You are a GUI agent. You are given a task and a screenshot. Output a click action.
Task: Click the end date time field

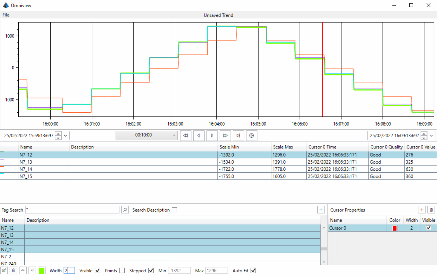394,136
